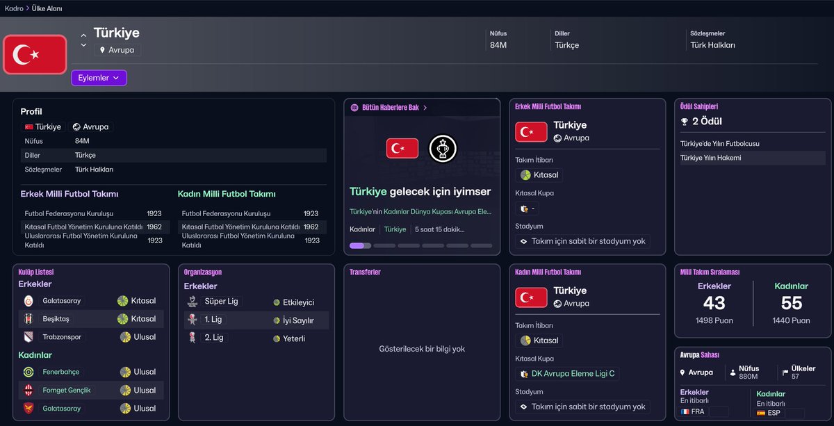Click Erkekler ranking number 43
The height and width of the screenshot is (426, 834).
pyautogui.click(x=714, y=303)
